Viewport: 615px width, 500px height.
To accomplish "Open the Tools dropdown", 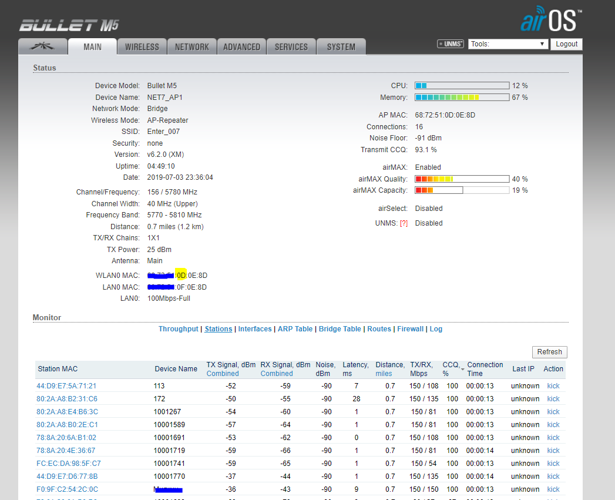I will point(508,44).
